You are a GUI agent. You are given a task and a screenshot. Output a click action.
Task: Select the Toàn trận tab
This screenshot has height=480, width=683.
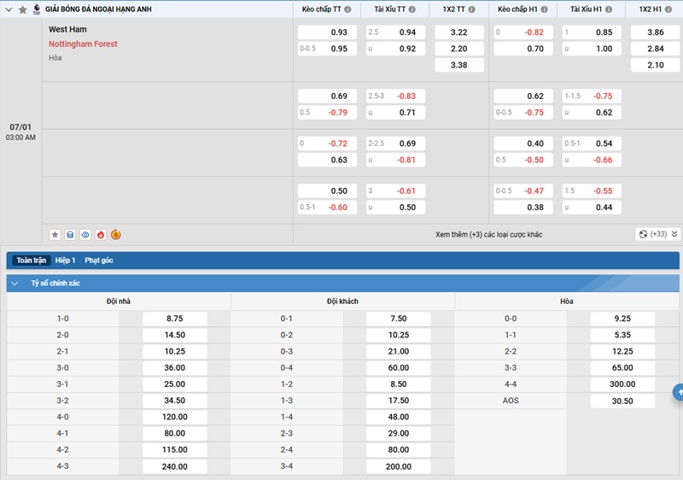(x=32, y=260)
